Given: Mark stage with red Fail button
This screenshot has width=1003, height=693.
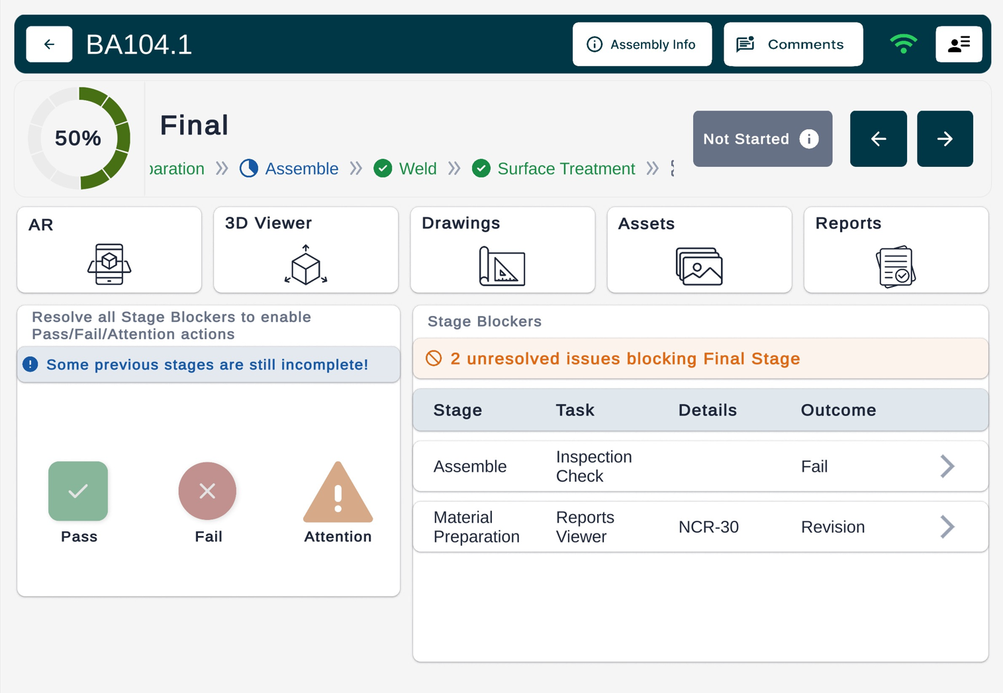Looking at the screenshot, I should [207, 491].
